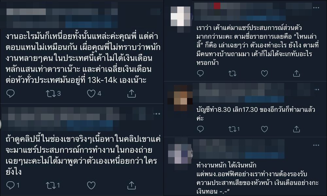Like the ไหนเล่าสิ๊ tweet
This screenshot has height=196, width=327.
coord(265,73)
